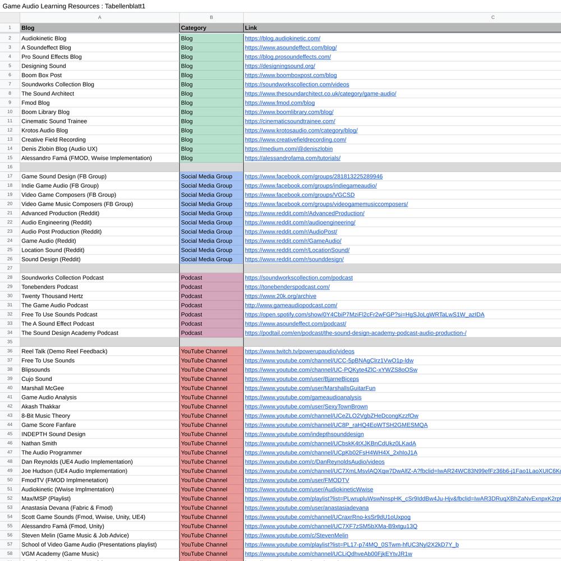Viewport: 561px width, 561px height.
Task: Select the 'Max/MSP (Playlist)' cell
Action: click(99, 499)
